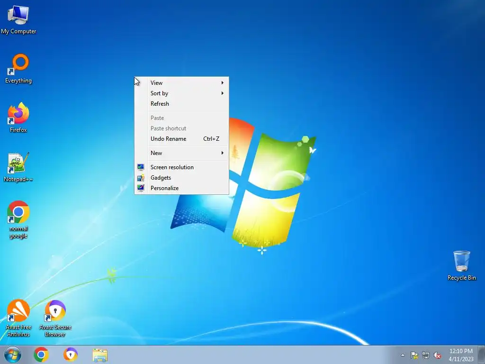
Task: Open Personalize from the context menu
Action: click(181, 188)
